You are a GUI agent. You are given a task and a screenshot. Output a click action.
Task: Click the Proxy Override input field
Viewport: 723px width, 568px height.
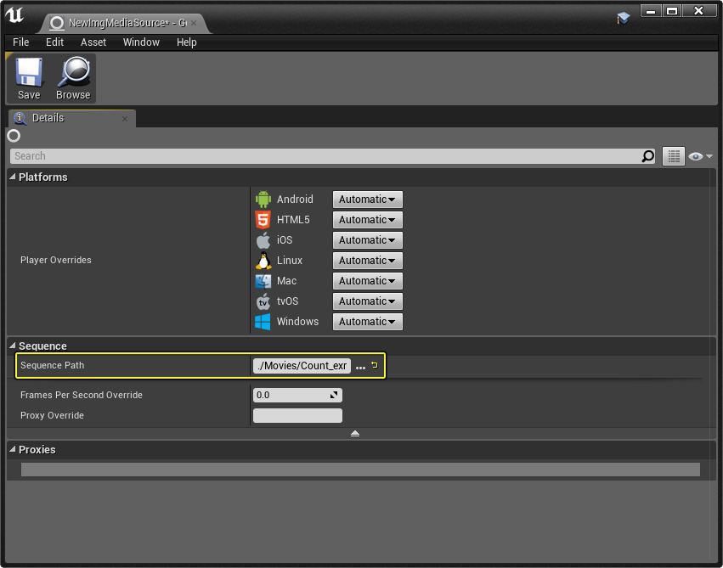(x=297, y=415)
